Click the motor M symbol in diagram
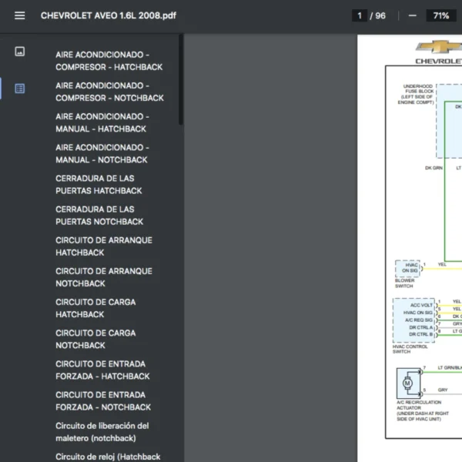This screenshot has width=462, height=462. click(407, 383)
